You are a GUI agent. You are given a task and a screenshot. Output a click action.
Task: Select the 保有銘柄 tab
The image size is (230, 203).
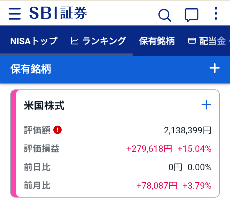157,41
